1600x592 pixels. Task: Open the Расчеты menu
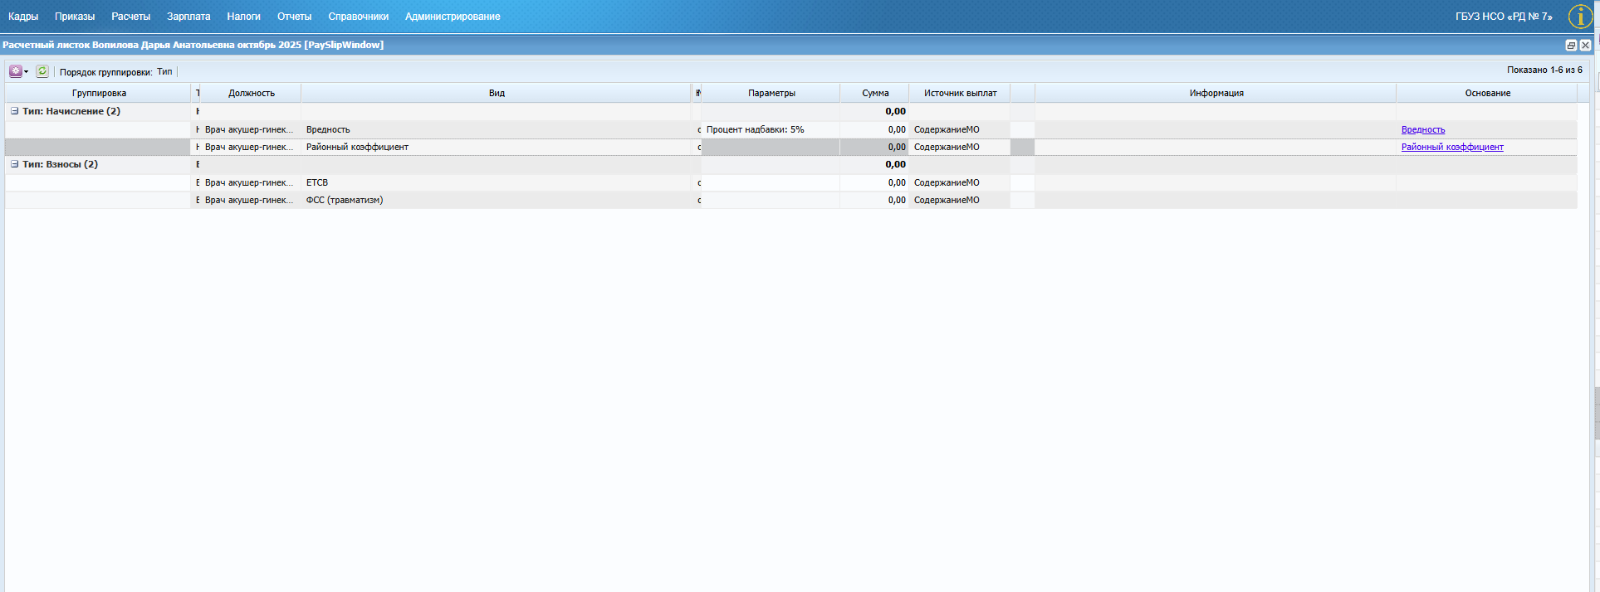(x=131, y=17)
